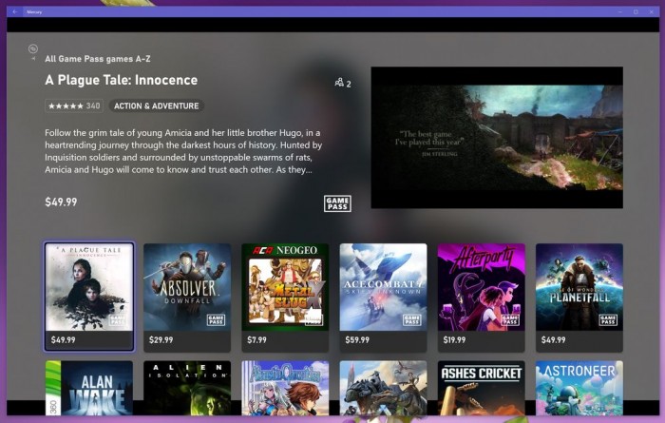Click Game Pass badge on Planetfall tile

[608, 320]
